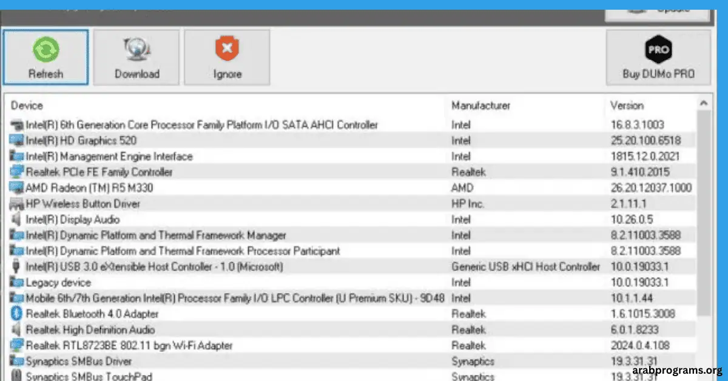Select Realtek High Definition Audio row
Image resolution: width=728 pixels, height=381 pixels.
click(x=351, y=330)
